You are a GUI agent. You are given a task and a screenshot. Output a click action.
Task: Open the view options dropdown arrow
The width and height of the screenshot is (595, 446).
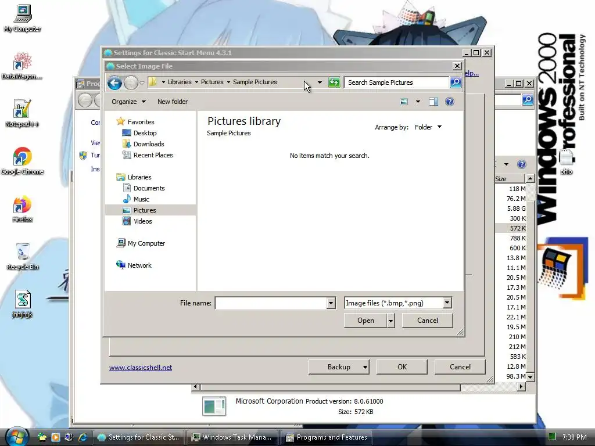tap(418, 102)
